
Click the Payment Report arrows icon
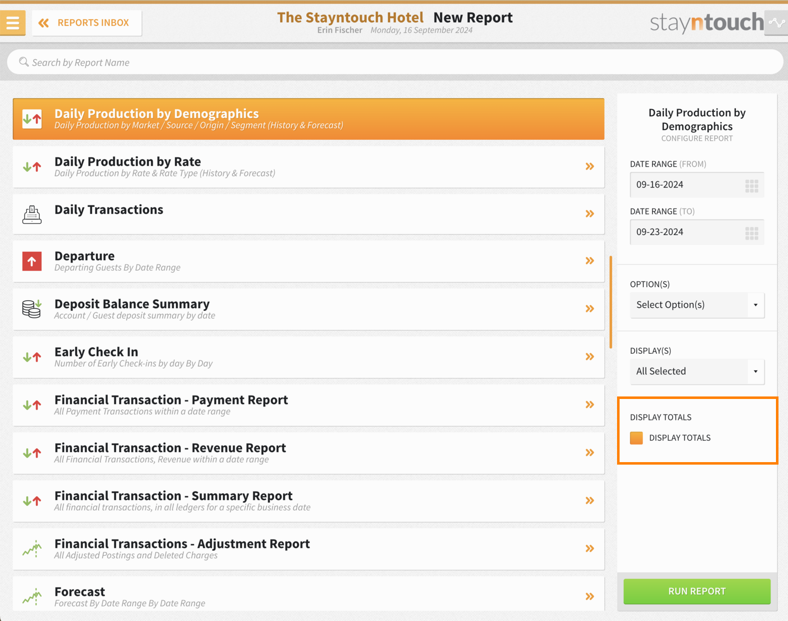pyautogui.click(x=32, y=405)
